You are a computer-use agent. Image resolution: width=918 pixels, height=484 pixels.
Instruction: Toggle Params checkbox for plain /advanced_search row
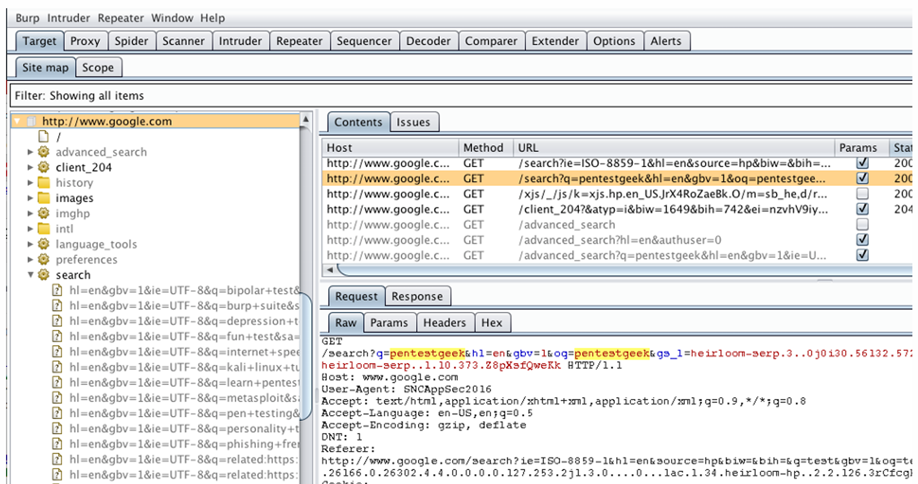tap(862, 225)
